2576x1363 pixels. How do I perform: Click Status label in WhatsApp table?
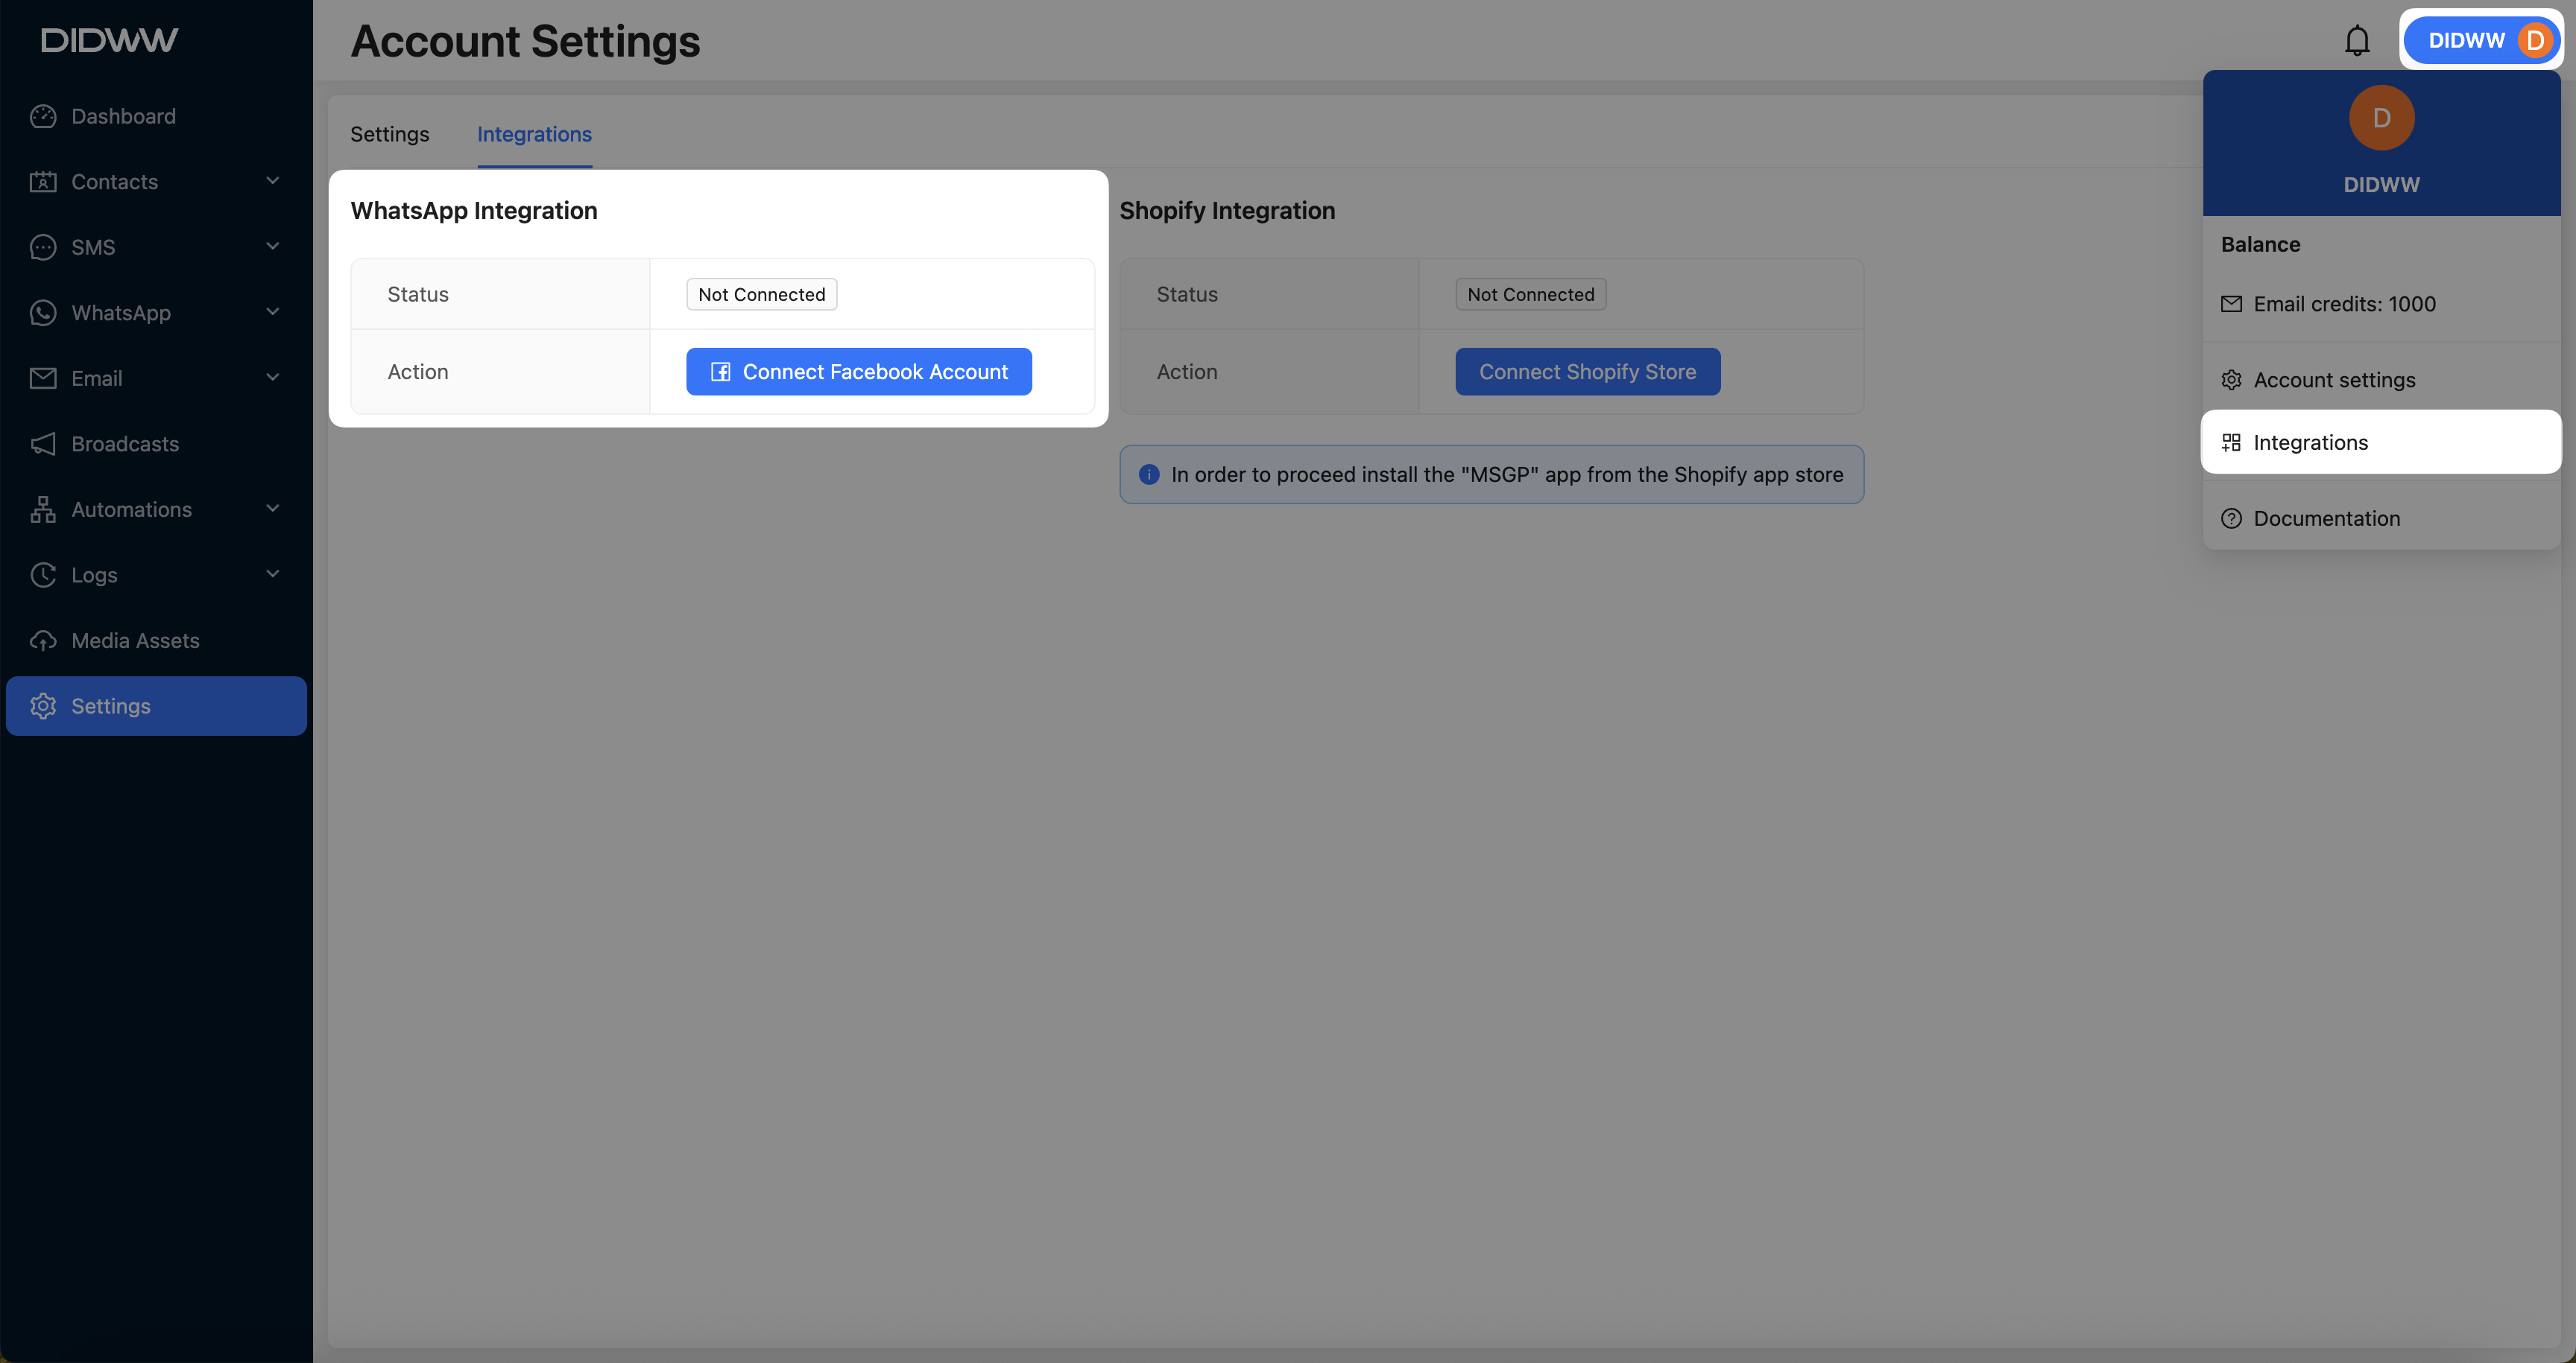pyautogui.click(x=418, y=295)
